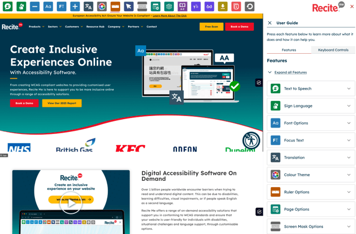Switch to the Keyboard Controls tab
The width and height of the screenshot is (356, 234).
coord(333,50)
